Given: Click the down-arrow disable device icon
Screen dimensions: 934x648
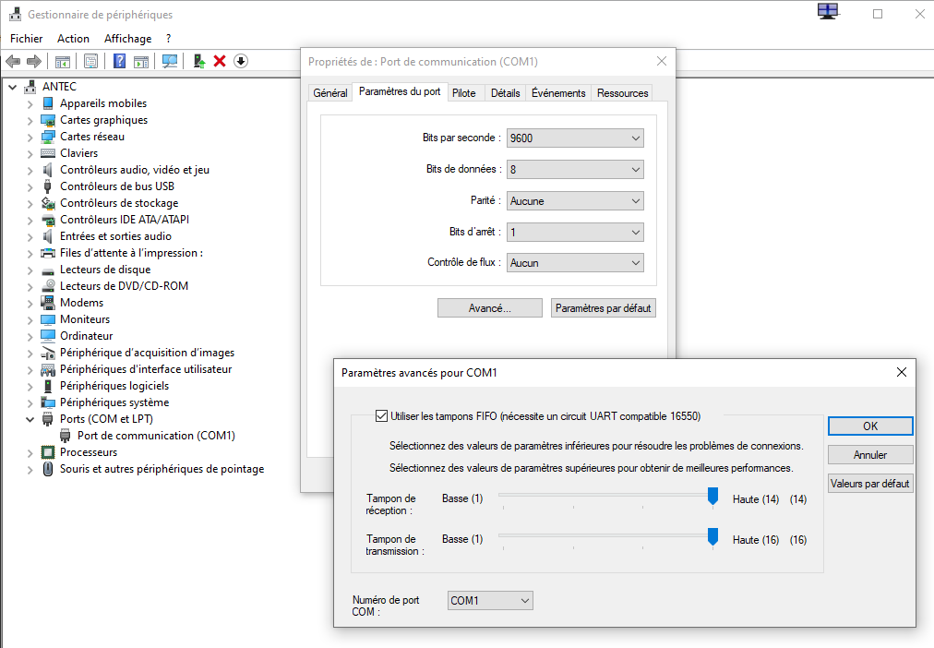Looking at the screenshot, I should 241,61.
